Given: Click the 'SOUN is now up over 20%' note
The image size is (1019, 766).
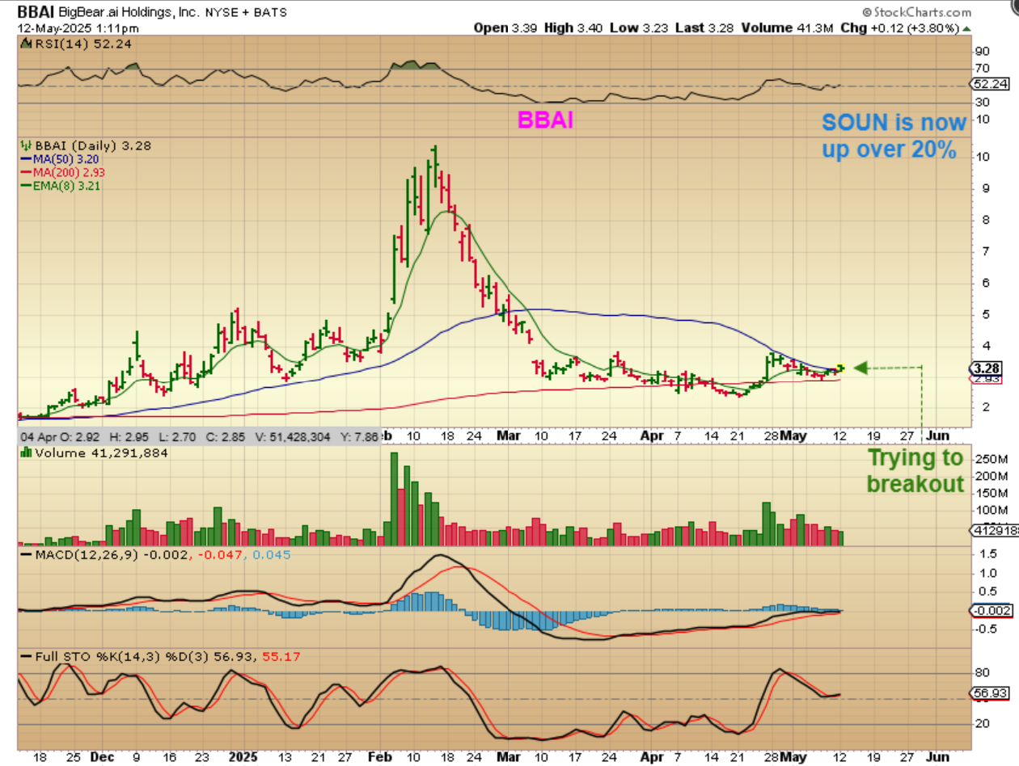Looking at the screenshot, I should (894, 136).
